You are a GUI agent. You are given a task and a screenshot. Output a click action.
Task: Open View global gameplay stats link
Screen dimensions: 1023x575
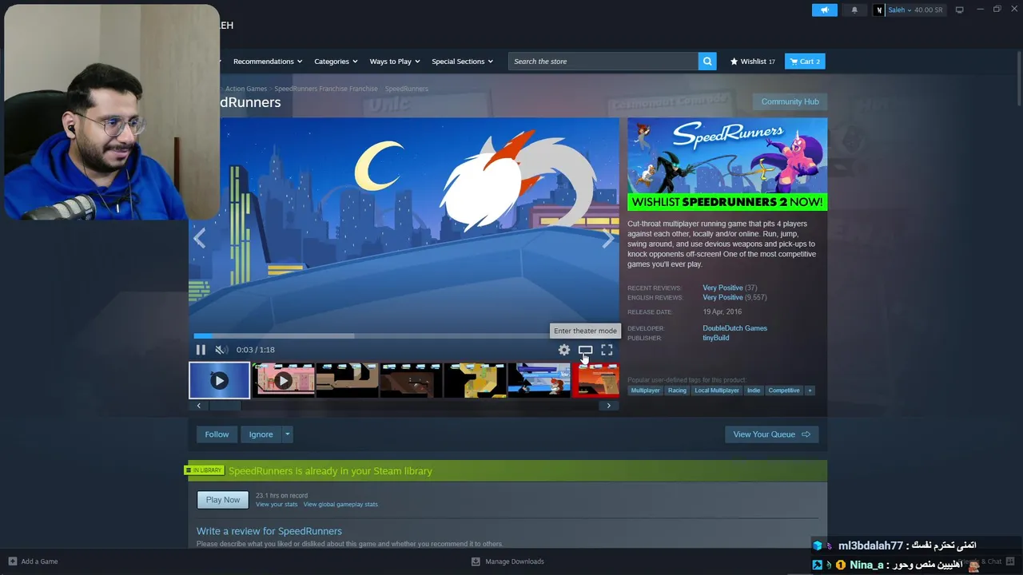340,505
